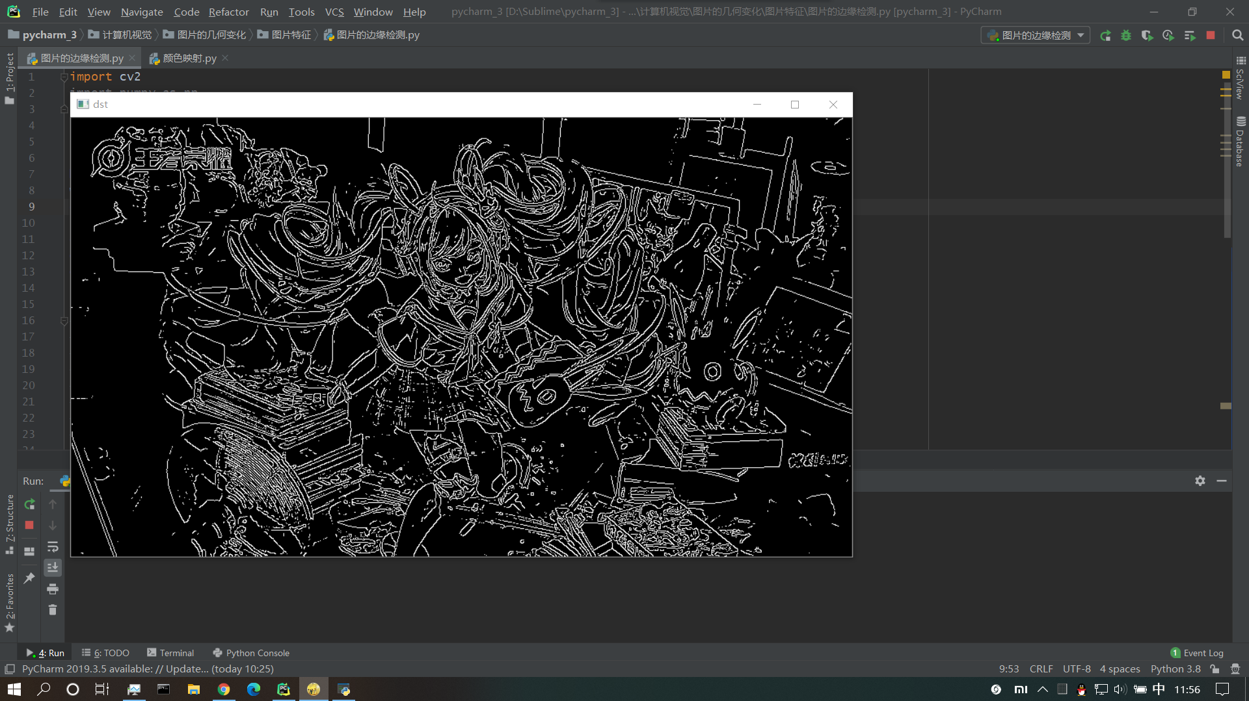Click the Debug bug icon in toolbar

pos(1126,36)
